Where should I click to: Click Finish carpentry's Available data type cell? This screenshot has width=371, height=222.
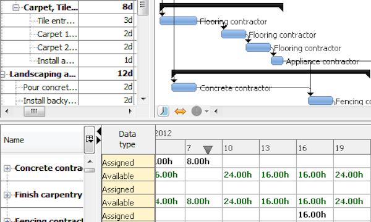(x=129, y=202)
